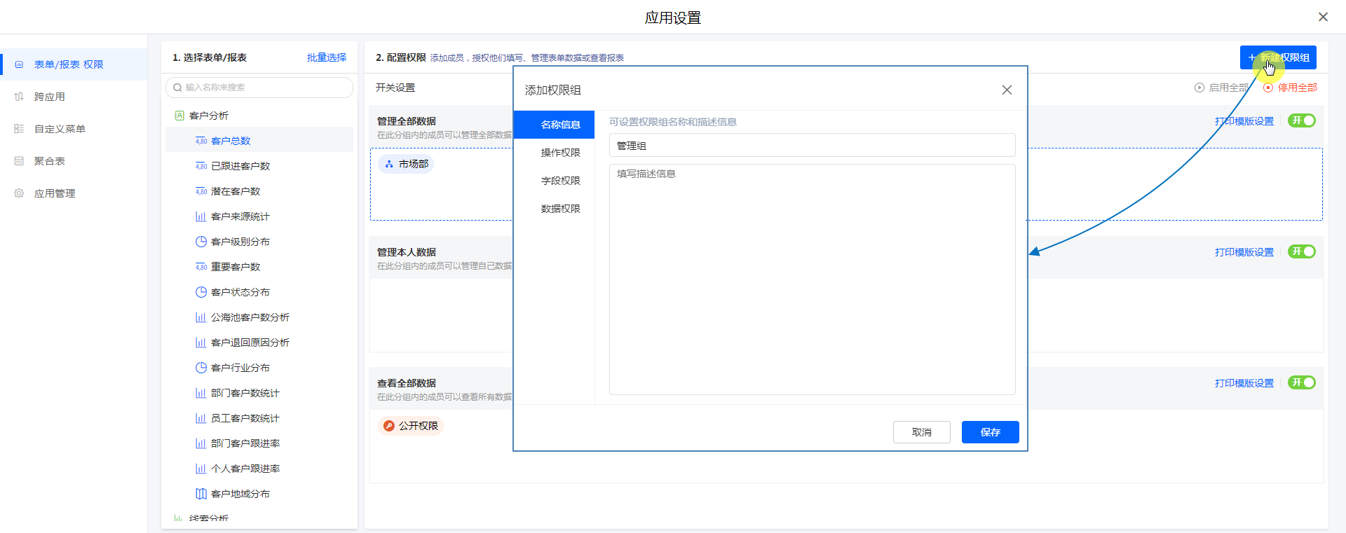Select 公海池客户数分析 in report tree

(x=250, y=317)
